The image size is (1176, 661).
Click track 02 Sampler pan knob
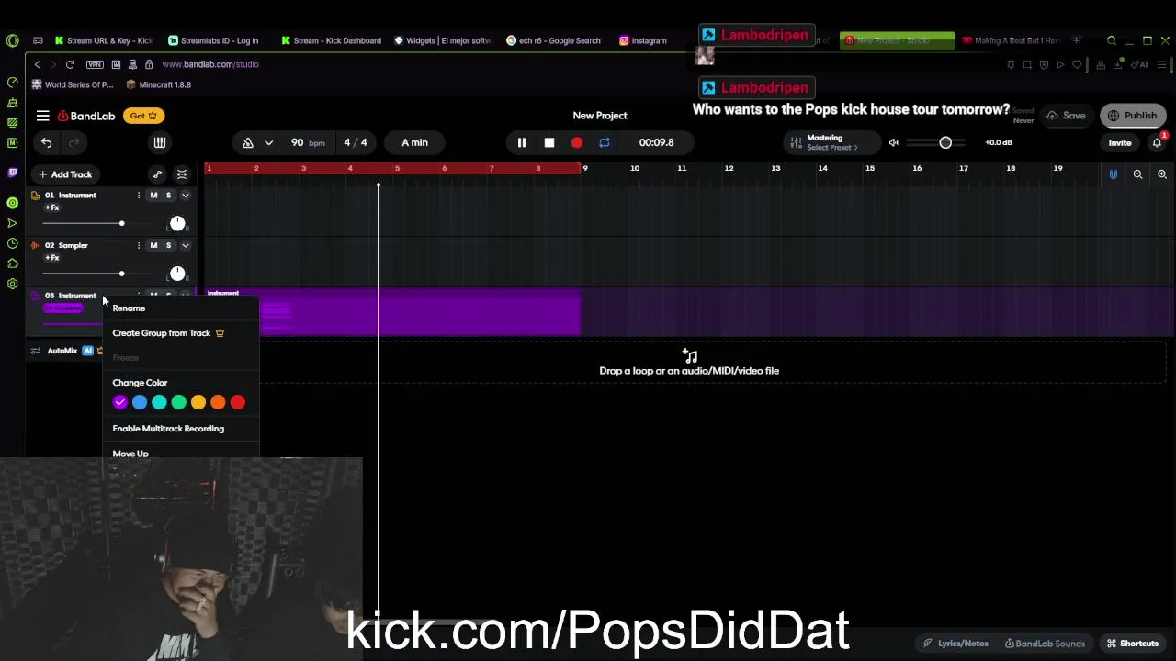click(177, 274)
